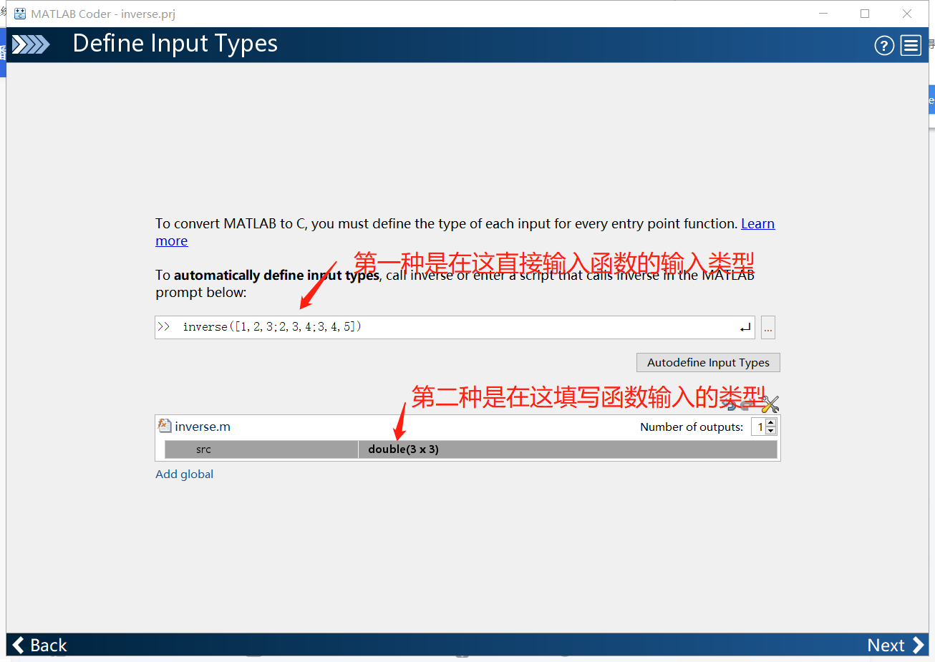Click the Define Input Types heading
This screenshot has width=935, height=662.
point(175,44)
